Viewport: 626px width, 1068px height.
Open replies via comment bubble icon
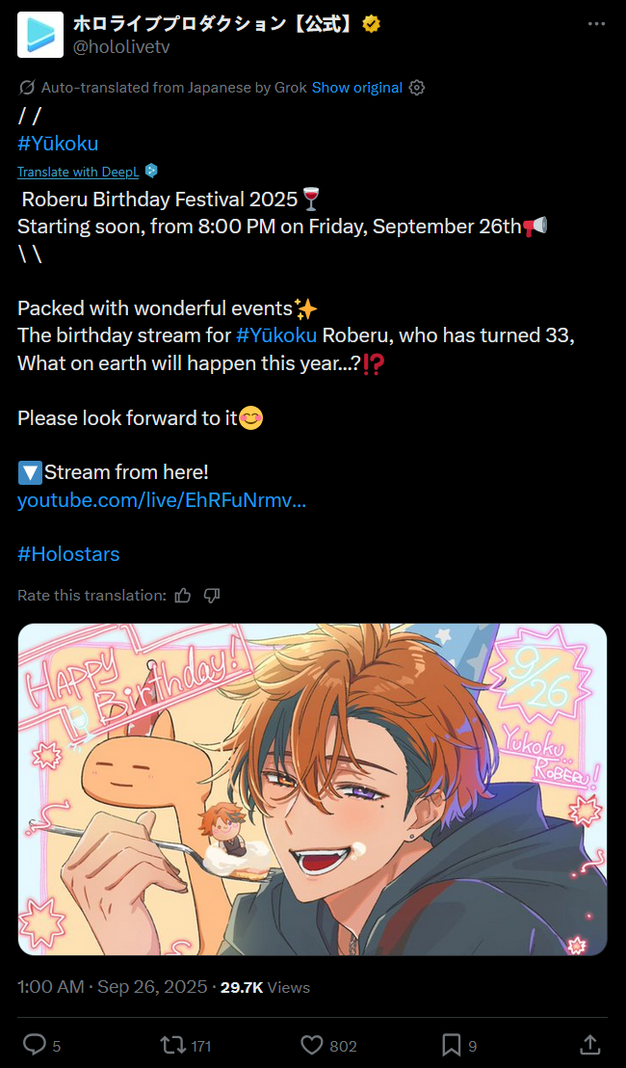click(x=34, y=1044)
